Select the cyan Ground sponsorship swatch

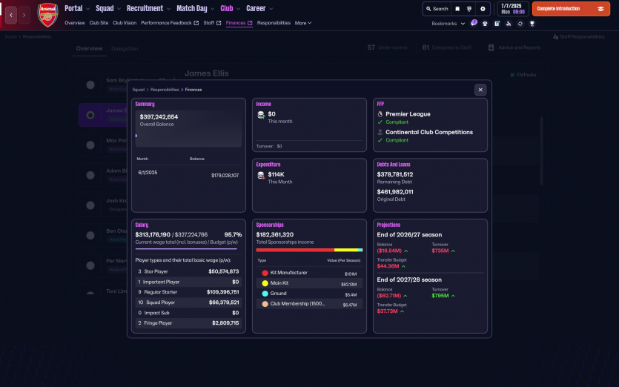pyautogui.click(x=265, y=294)
